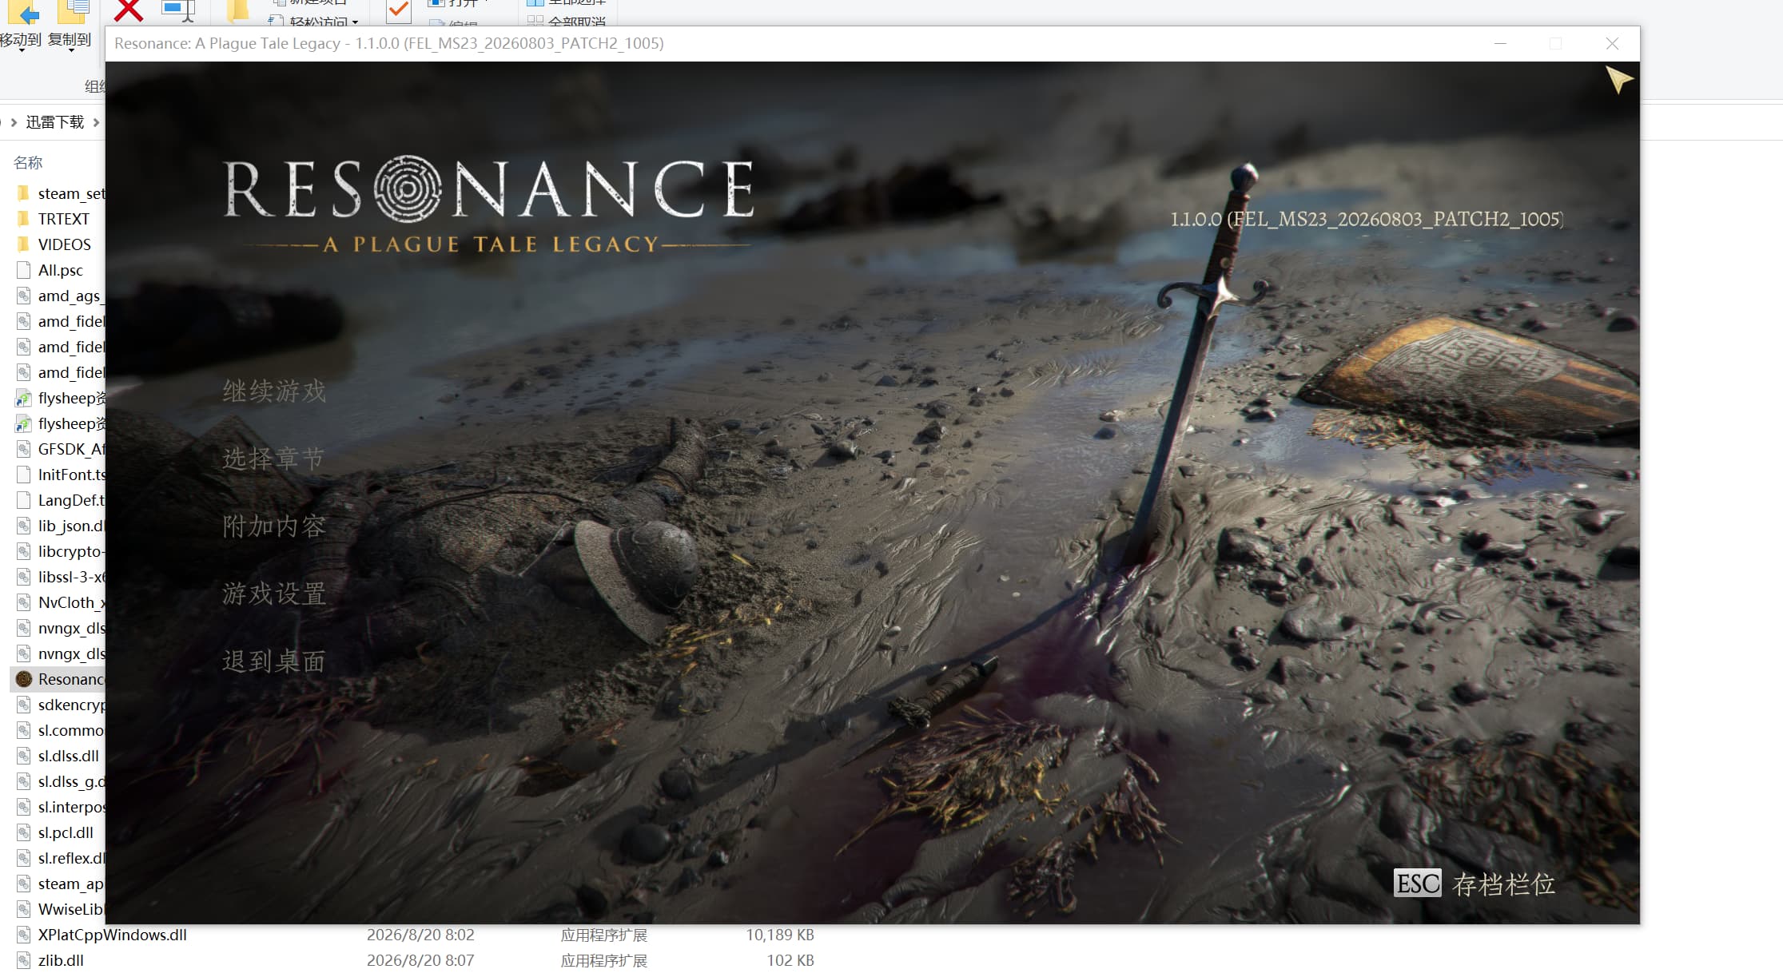Select the NvCloth file icon
Image resolution: width=1783 pixels, height=973 pixels.
(x=23, y=602)
